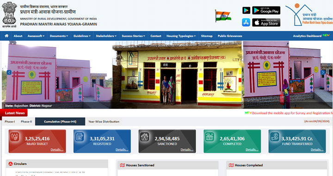Viewport: 333px width, 176px height.
Task: Click the Pradhan Mantri Awaas Yojana-Gramin title
Action: coord(59,24)
